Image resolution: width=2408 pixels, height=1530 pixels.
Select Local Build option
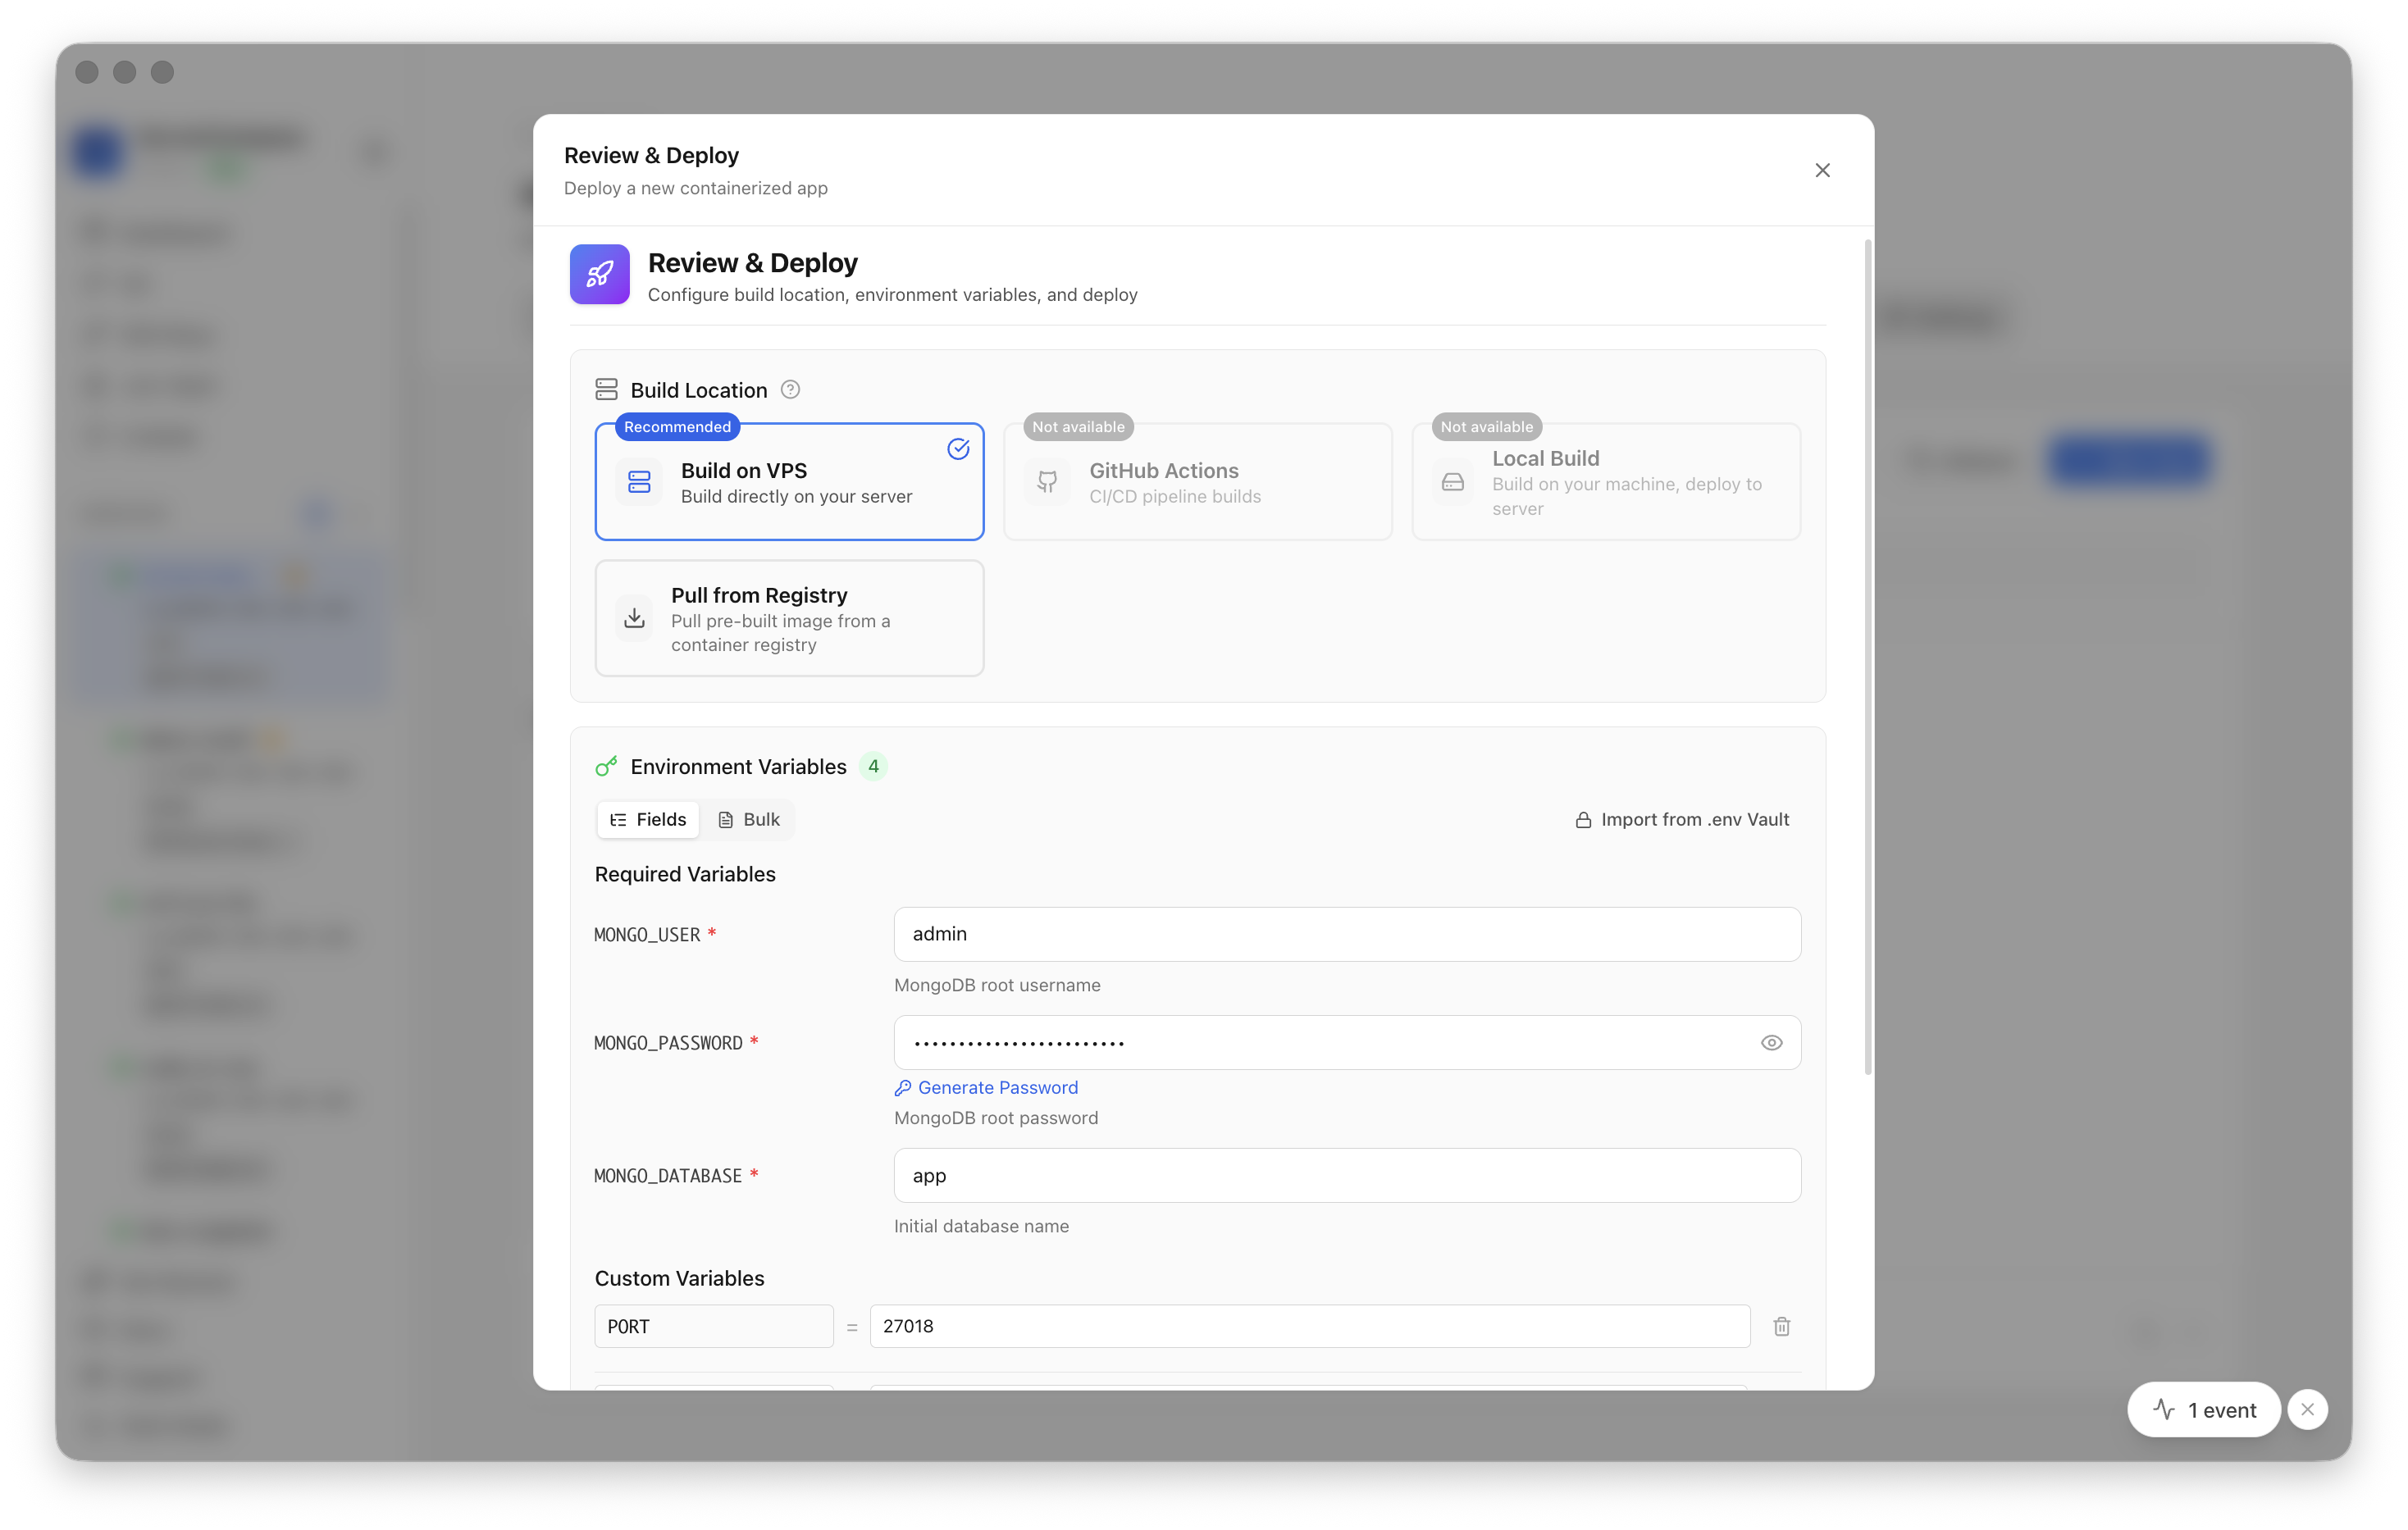tap(1605, 482)
